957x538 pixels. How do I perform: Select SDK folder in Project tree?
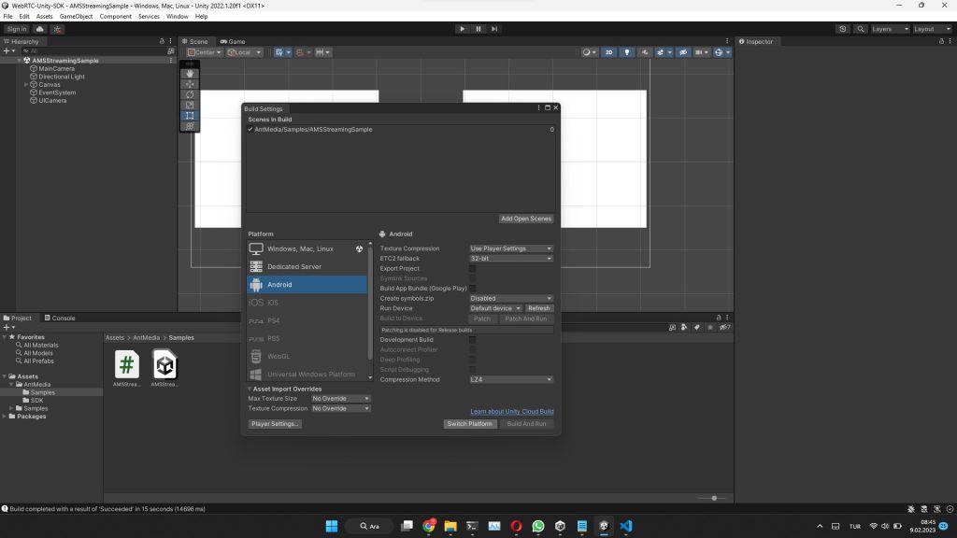pos(36,401)
